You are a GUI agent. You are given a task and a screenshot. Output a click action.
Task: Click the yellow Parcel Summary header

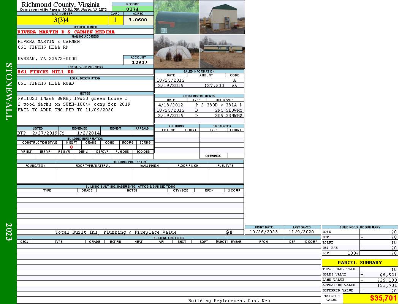359,263
